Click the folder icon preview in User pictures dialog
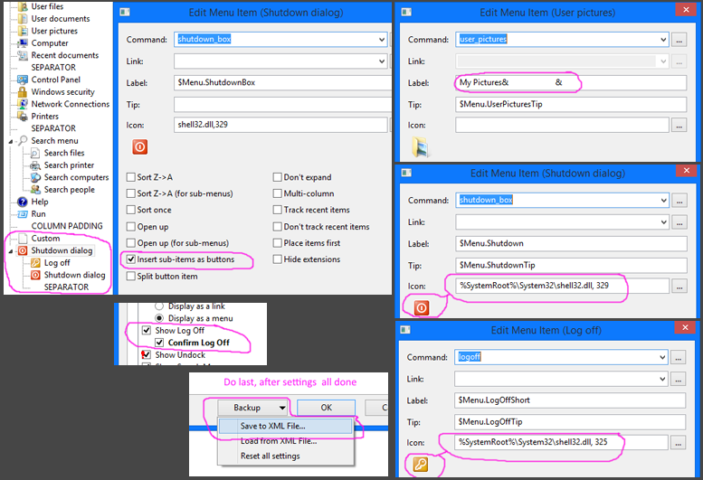This screenshot has height=480, width=703. click(420, 147)
